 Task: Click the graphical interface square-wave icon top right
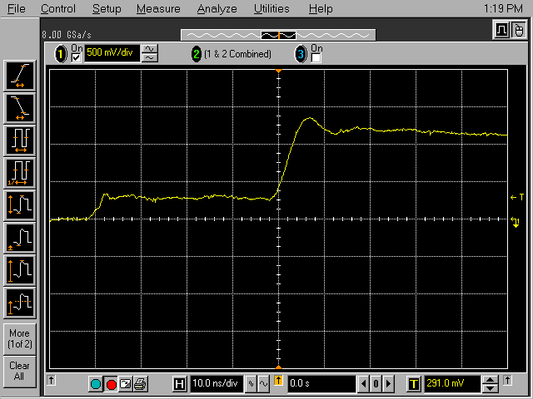pyautogui.click(x=501, y=30)
